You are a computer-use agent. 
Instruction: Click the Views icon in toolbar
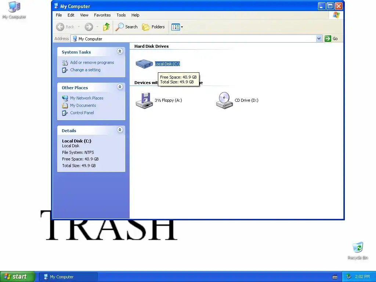[176, 27]
